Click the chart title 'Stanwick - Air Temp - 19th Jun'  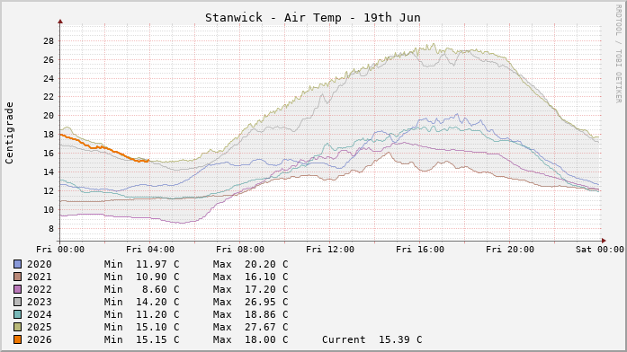[313, 18]
